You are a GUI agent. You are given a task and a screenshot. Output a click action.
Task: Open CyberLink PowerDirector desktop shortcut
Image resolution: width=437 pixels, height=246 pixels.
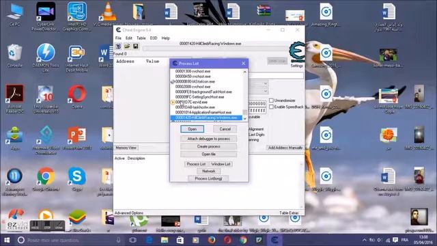(46, 16)
